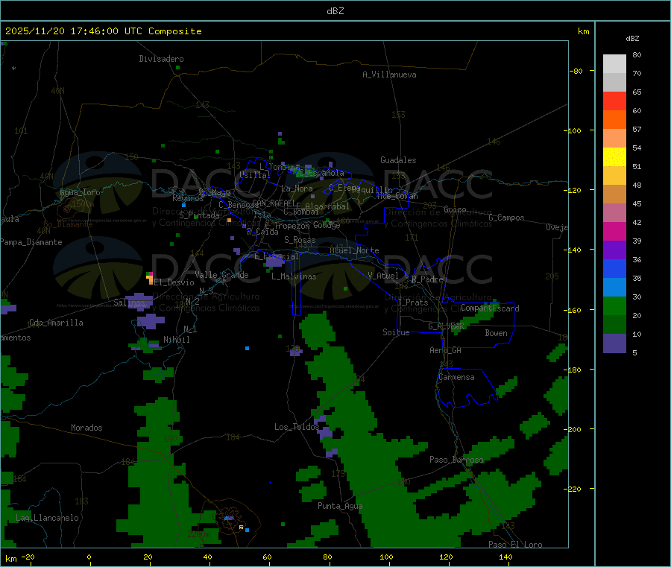Viewport: 671px width, 567px height.
Task: Click the Lag.Llancanelo label
Action: 47,518
